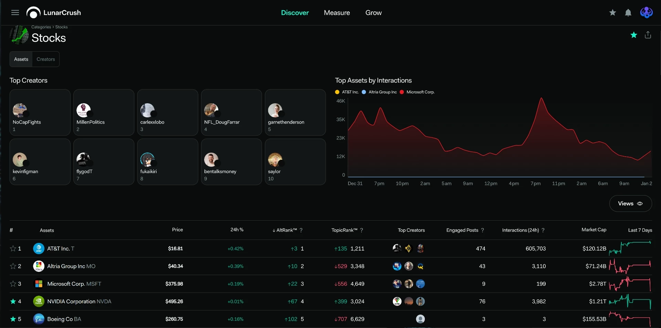Unfavorite the Stocks category green star
Viewport: 661px width, 328px height.
(x=634, y=35)
